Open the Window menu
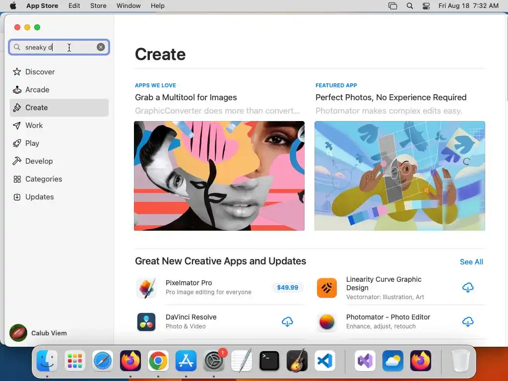Image resolution: width=508 pixels, height=381 pixels. [128, 6]
